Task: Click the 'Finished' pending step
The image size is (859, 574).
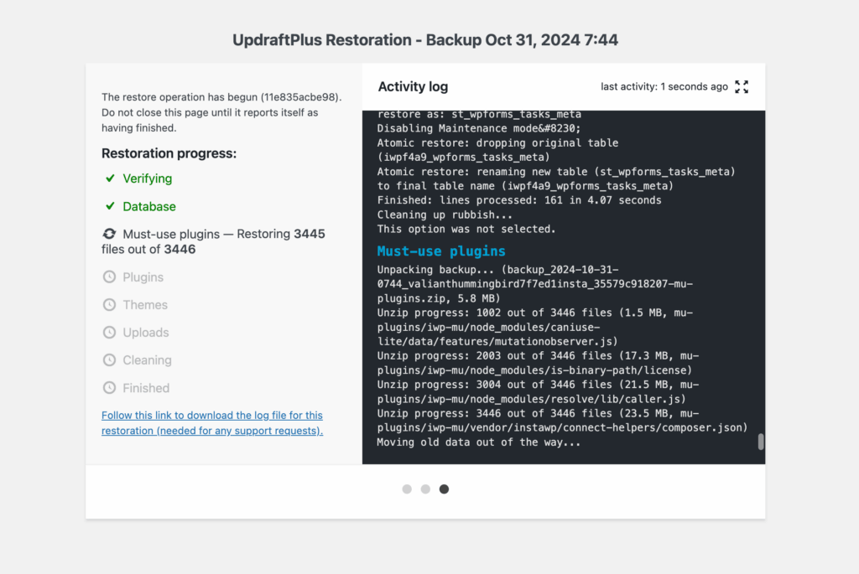Action: point(146,388)
